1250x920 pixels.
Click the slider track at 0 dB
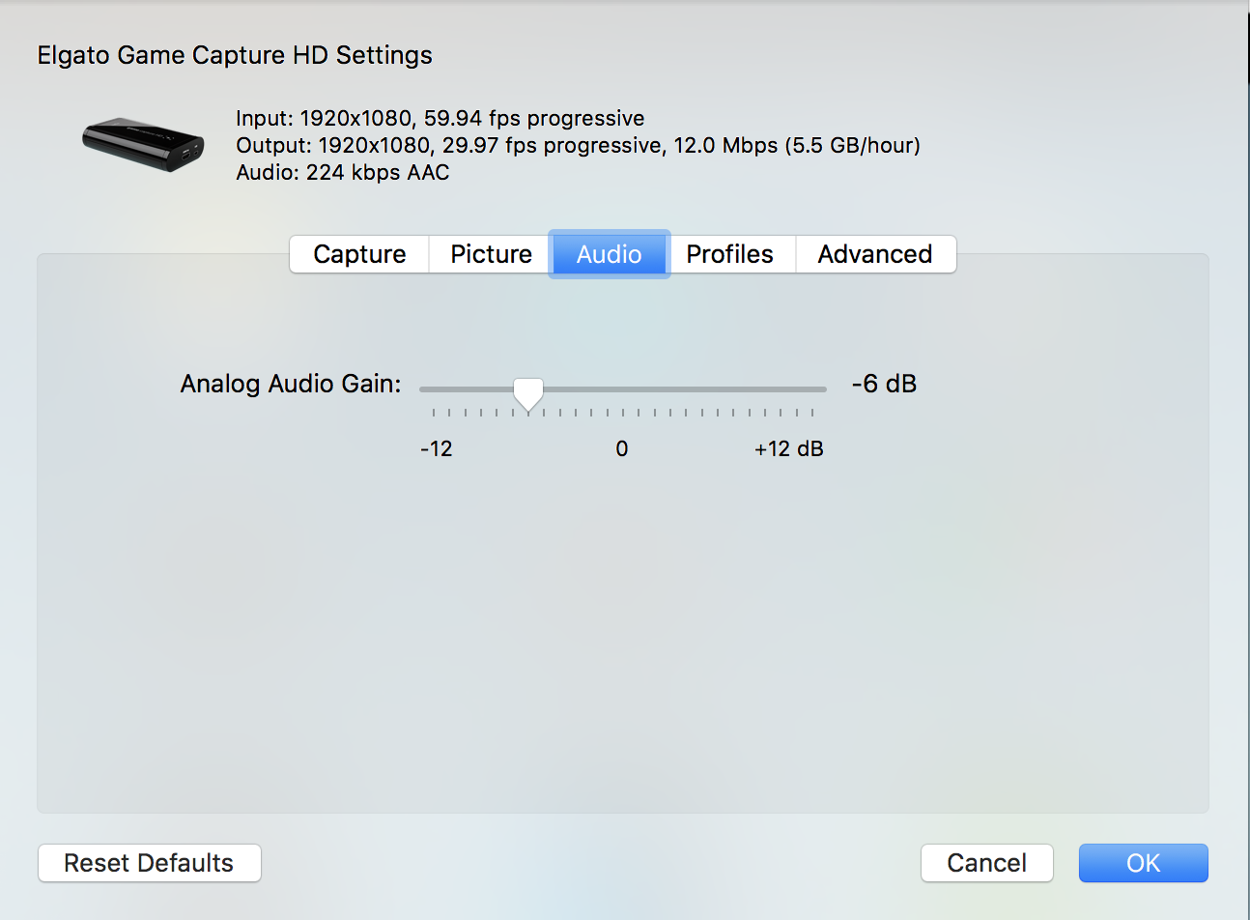click(x=623, y=388)
